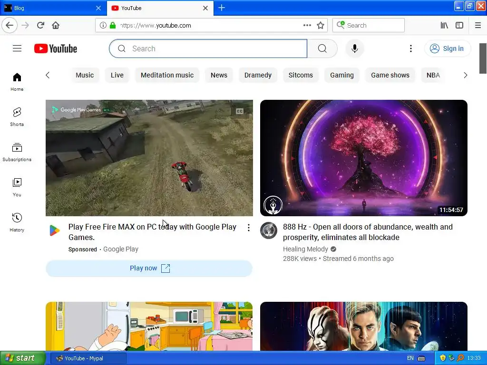The height and width of the screenshot is (365, 487).
Task: Click in the YouTube search field
Action: [x=208, y=48]
